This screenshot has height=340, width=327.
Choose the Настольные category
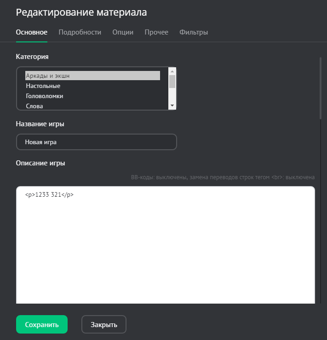(43, 86)
